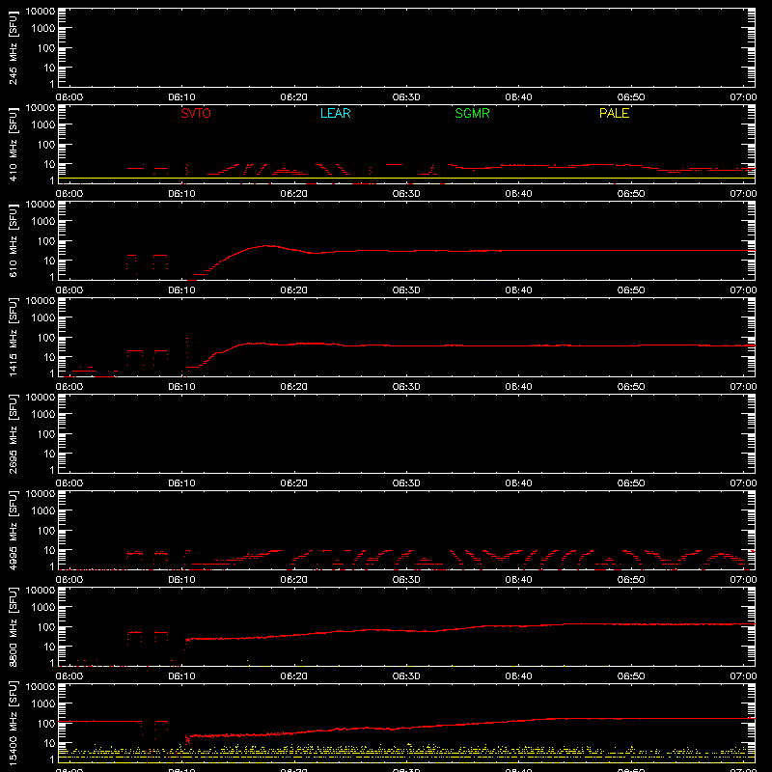Click 06:10 tick label under 1415 MHz plot
The height and width of the screenshot is (772, 772).
pyautogui.click(x=181, y=387)
